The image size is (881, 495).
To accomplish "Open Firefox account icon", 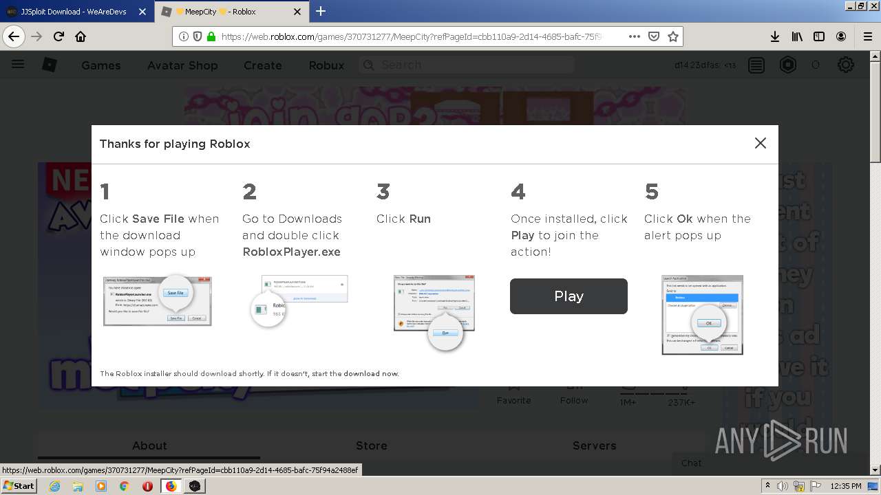I will 841,36.
